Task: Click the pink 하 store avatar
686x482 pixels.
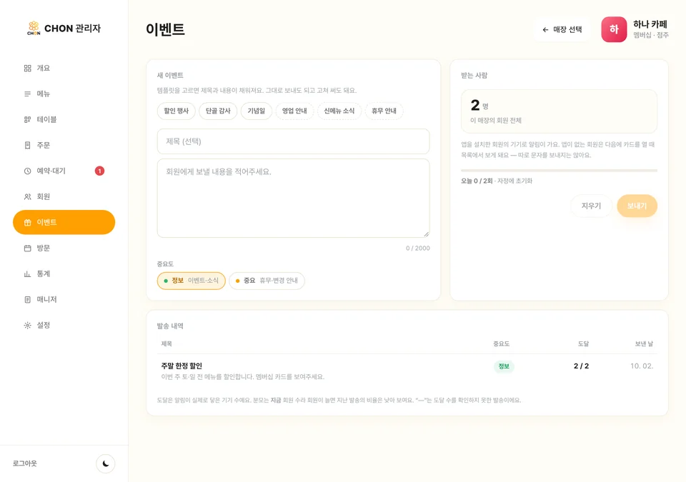Action: click(x=614, y=29)
